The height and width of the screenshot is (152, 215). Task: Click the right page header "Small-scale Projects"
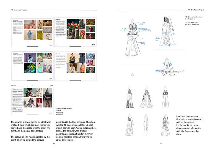[198, 10]
